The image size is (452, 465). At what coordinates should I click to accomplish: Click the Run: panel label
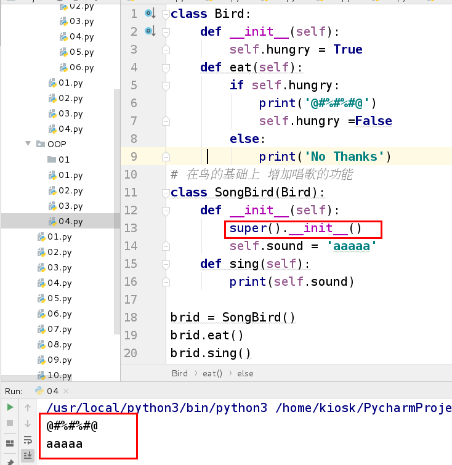[x=14, y=391]
